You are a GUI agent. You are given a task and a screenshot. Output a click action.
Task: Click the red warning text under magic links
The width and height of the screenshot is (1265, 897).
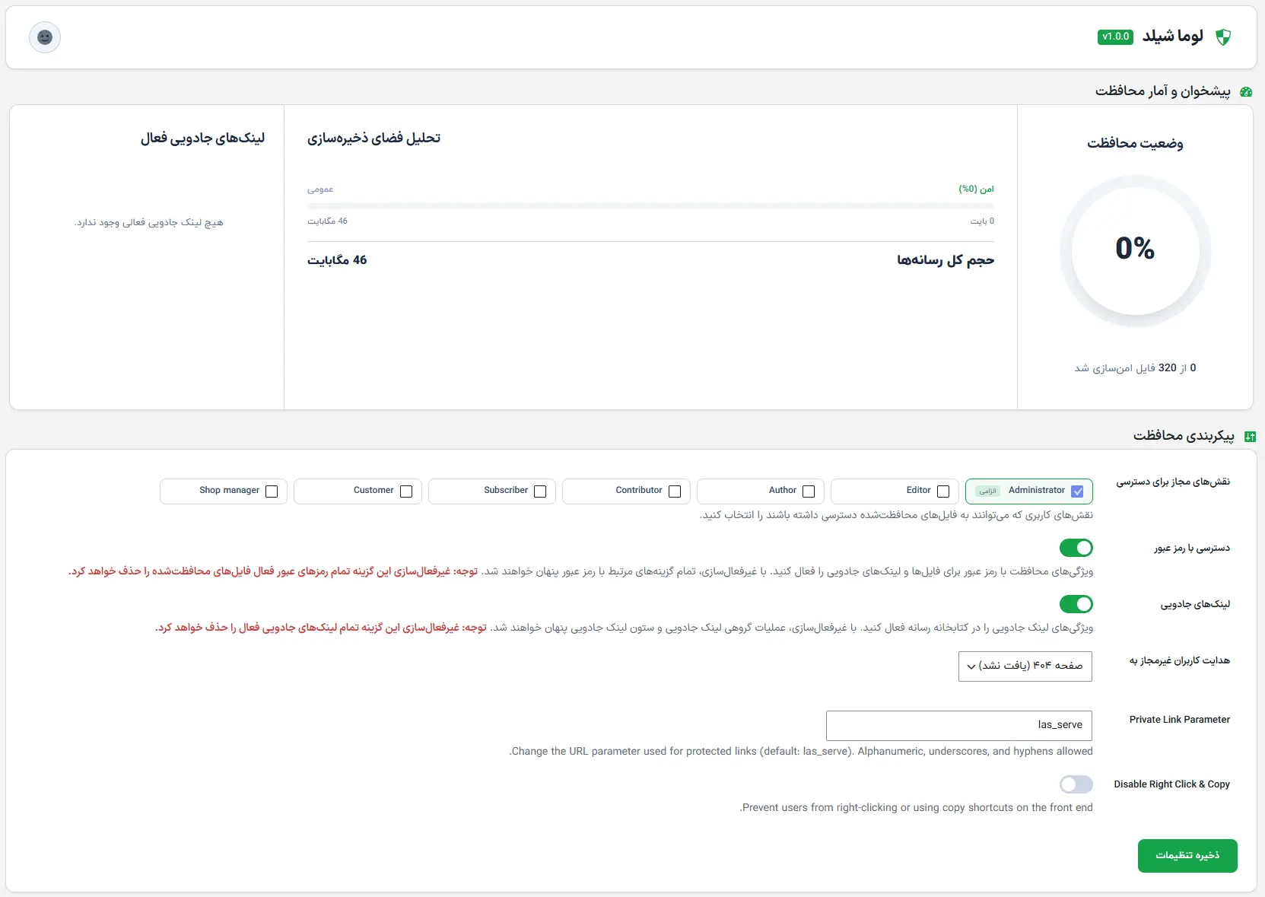[321, 628]
